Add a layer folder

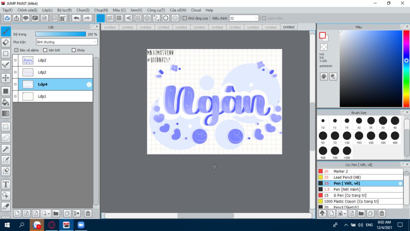point(56,213)
